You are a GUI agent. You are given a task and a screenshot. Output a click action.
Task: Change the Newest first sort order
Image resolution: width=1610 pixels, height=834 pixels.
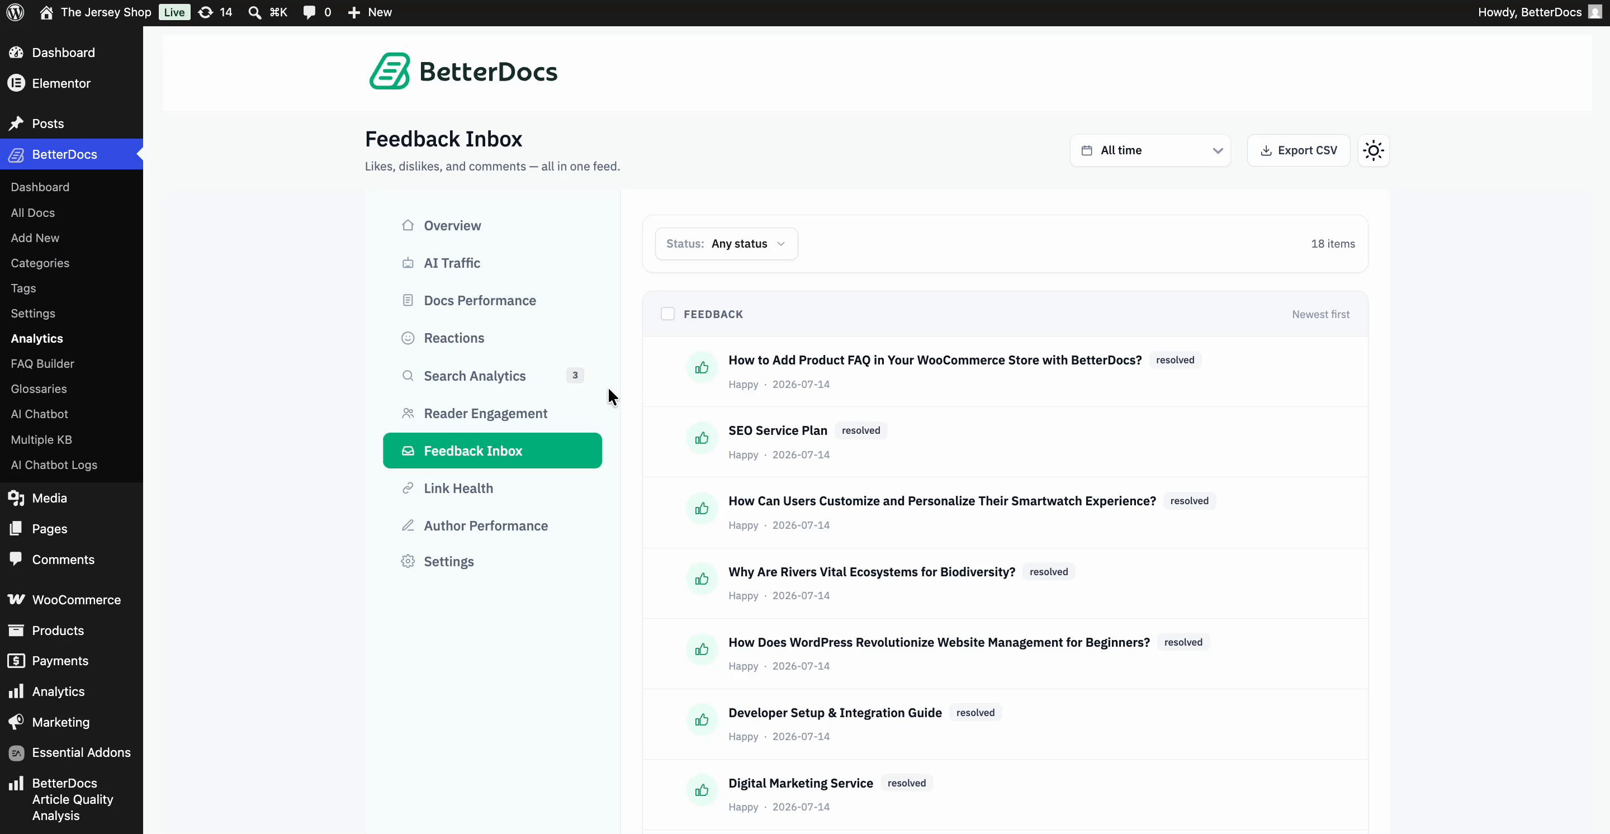1320,314
